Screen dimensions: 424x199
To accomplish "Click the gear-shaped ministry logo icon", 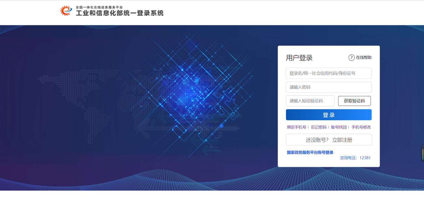I will (x=65, y=10).
